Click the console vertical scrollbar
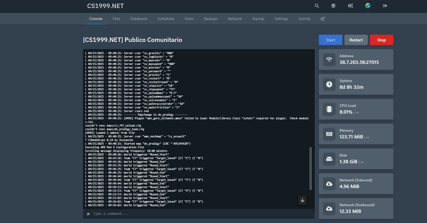This screenshot has height=223, width=427. click(311, 168)
